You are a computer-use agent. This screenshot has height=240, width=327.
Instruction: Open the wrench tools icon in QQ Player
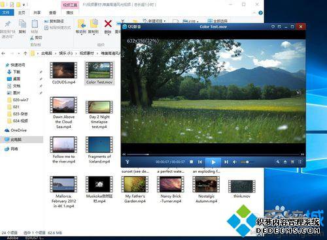click(x=278, y=162)
